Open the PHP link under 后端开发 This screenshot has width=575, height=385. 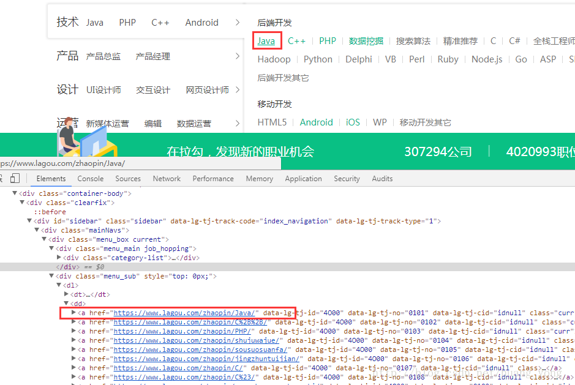pyautogui.click(x=328, y=40)
